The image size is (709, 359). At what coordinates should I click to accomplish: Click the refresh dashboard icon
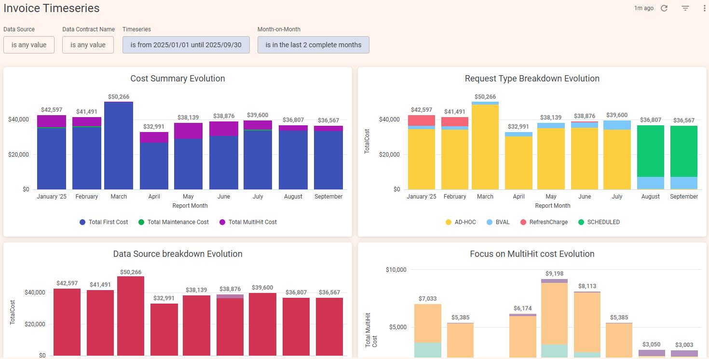664,8
